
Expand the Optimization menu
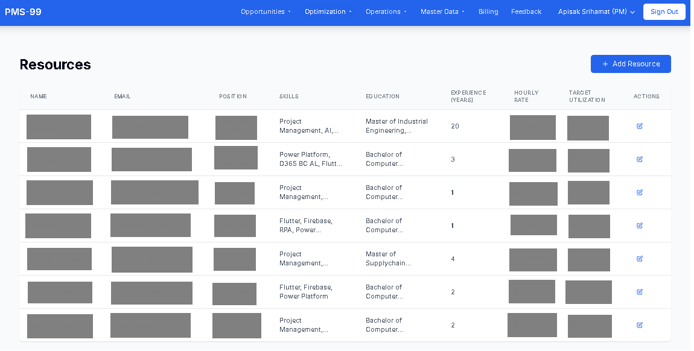328,11
